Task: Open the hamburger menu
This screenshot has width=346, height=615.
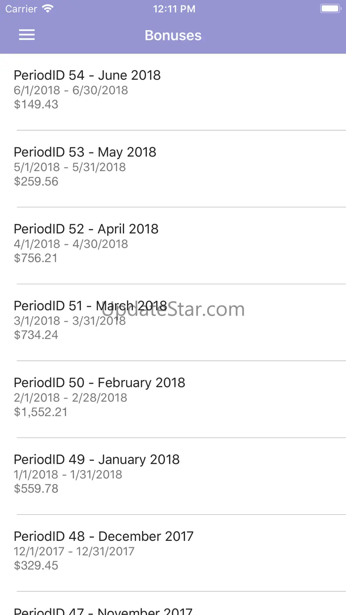Action: (x=27, y=35)
